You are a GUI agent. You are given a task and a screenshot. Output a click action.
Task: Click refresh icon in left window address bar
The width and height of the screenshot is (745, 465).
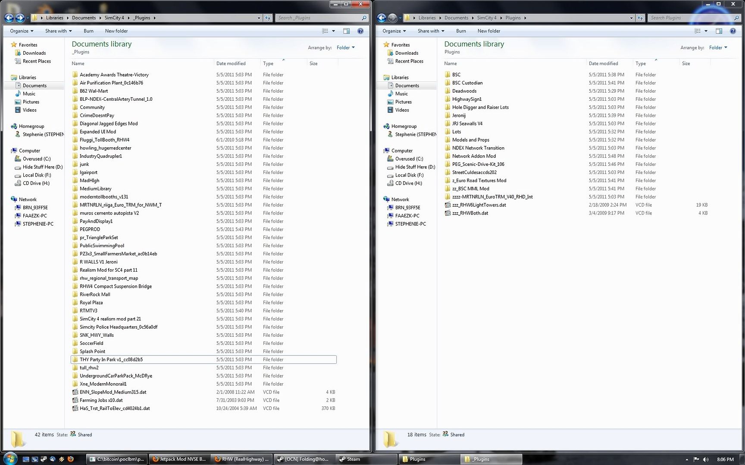point(268,18)
